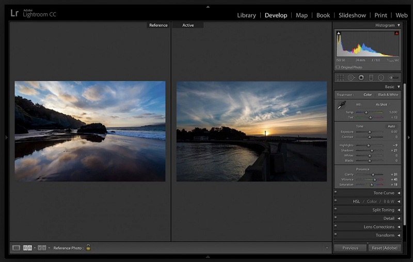Pick the White Balance eyedropper

(341, 105)
